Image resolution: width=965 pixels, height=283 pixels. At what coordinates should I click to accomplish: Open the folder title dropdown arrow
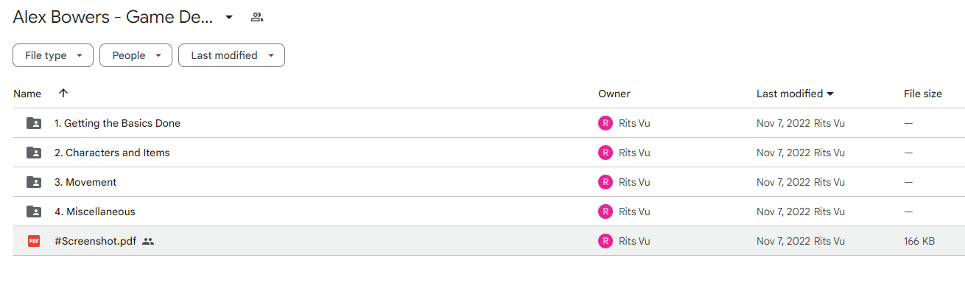(x=229, y=17)
